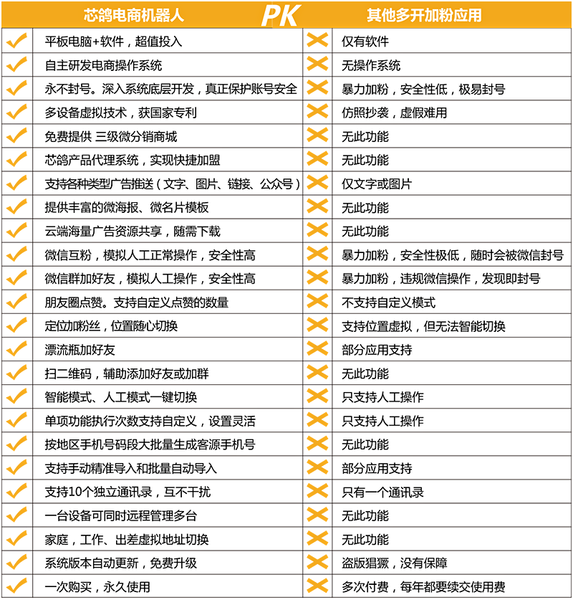This screenshot has height=600, width=573.
Task: Click the X mark beside 只有一个通讯录
Action: tap(317, 490)
